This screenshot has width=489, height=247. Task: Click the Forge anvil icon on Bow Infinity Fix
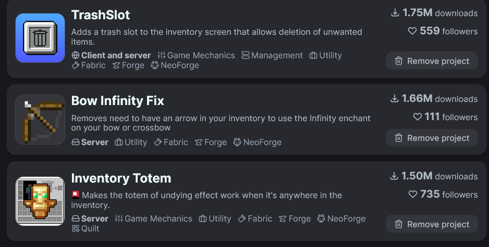point(199,142)
